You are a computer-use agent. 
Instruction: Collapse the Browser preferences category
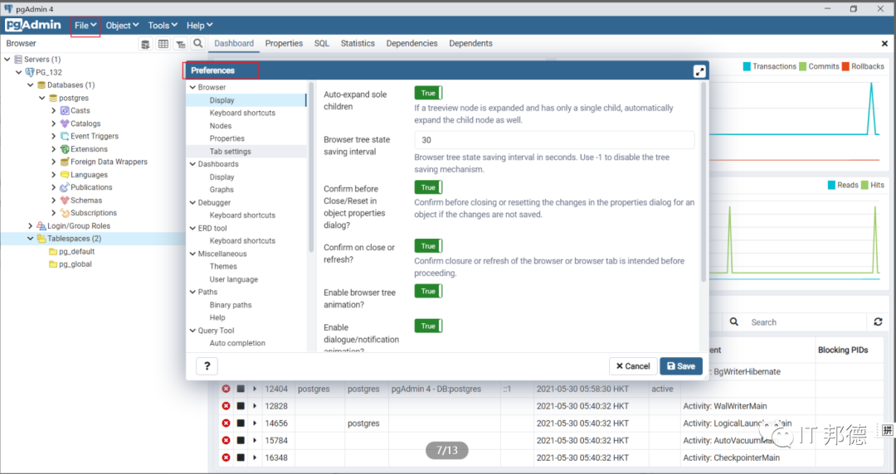pos(192,87)
